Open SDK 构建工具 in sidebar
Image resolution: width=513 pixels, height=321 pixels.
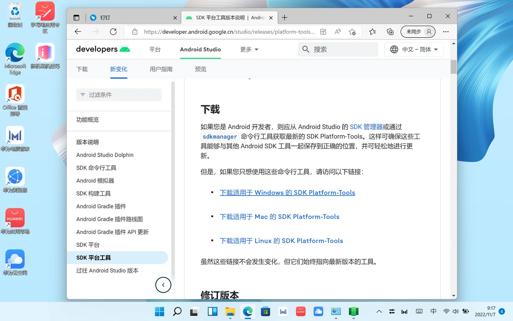coord(94,193)
